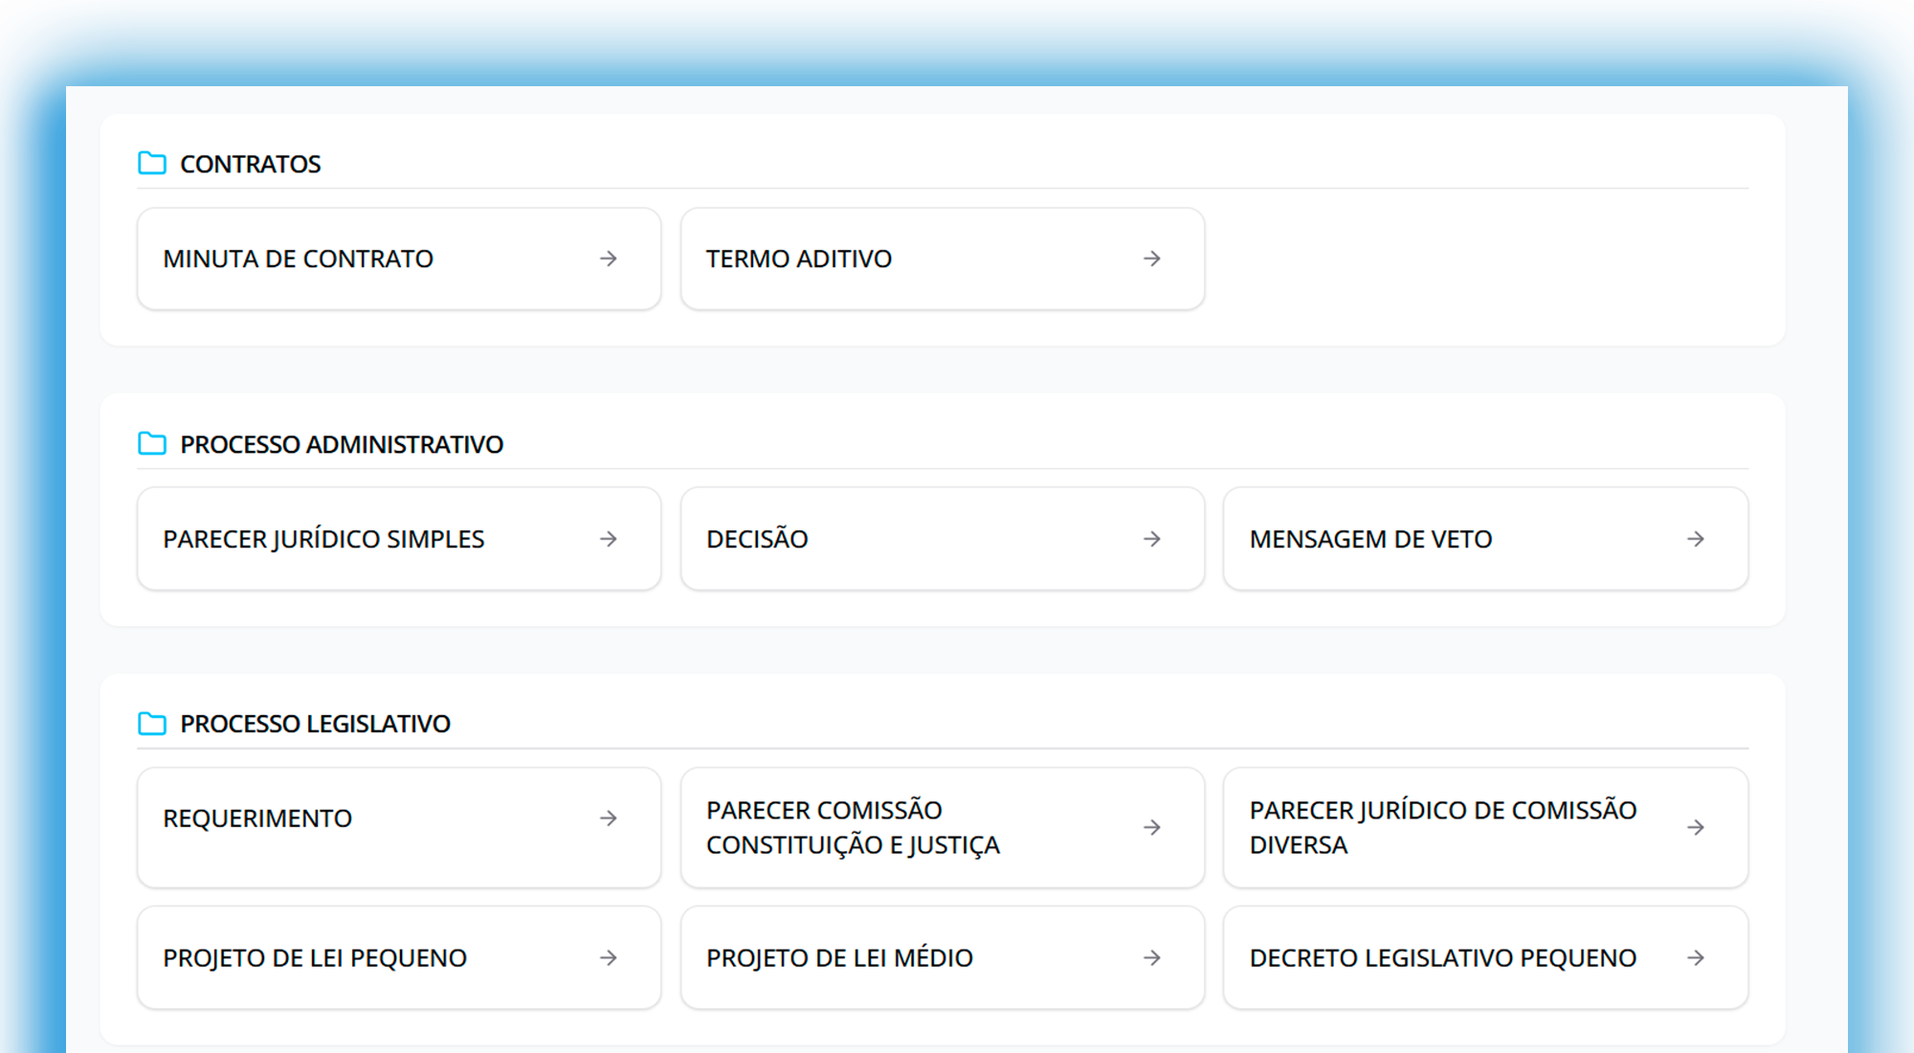Viewport: 1914px width, 1053px height.
Task: Click the arrow icon on MINUTA DE CONTRATO
Action: tap(609, 258)
